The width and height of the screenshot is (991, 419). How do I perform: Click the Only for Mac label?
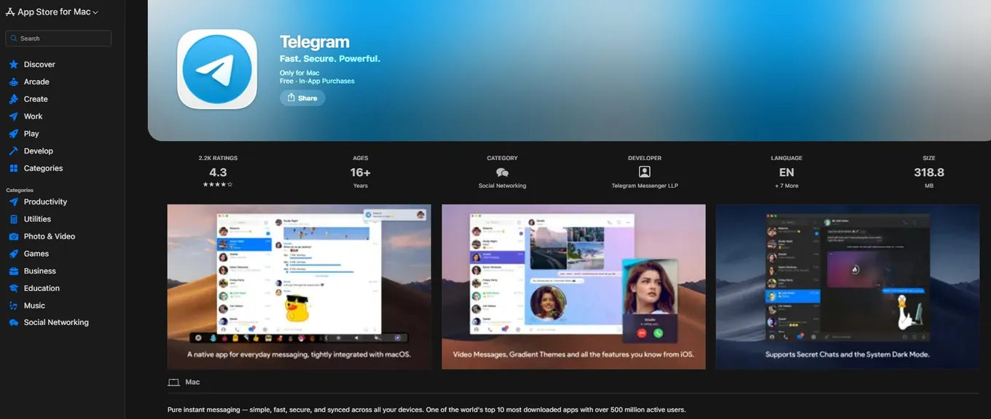tap(299, 73)
